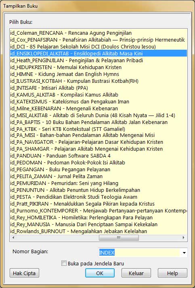This screenshot has width=195, height=288.
Task: Tick the Buka pada Jendela Baru checkbox
Action: (x=64, y=263)
